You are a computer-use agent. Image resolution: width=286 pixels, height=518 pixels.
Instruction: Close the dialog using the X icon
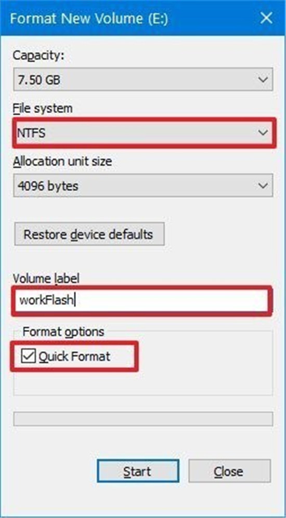click(x=266, y=19)
